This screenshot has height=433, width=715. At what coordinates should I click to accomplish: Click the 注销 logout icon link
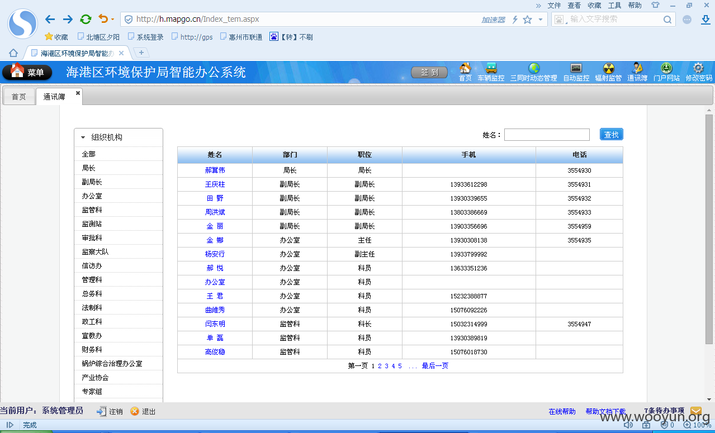tap(110, 411)
